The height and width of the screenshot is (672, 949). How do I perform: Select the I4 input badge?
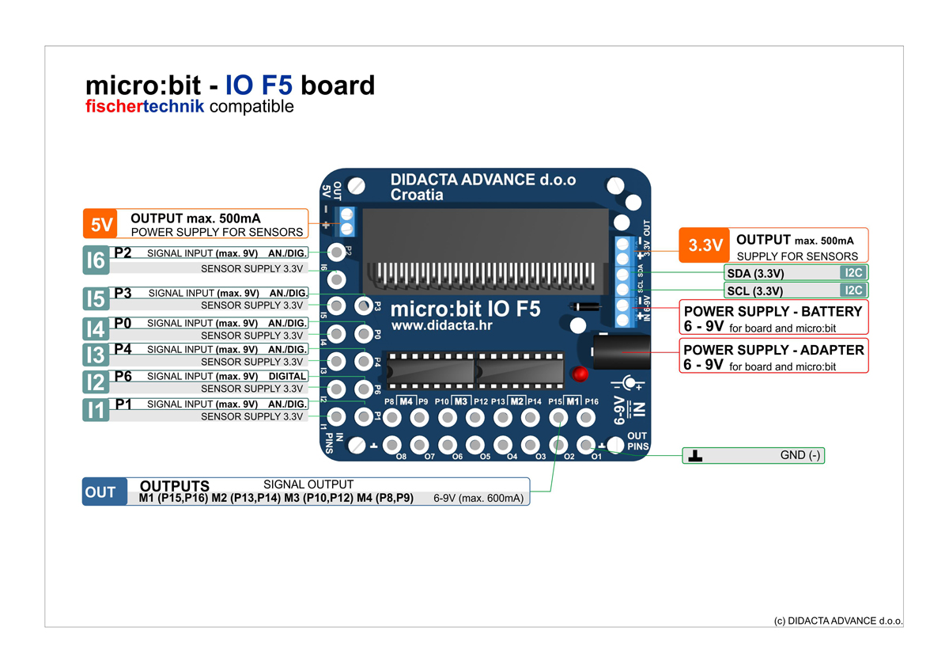pos(96,328)
